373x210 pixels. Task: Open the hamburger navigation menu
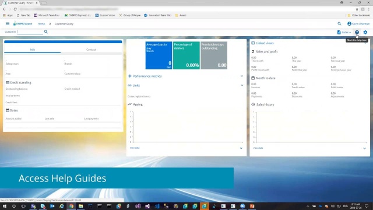click(8, 24)
